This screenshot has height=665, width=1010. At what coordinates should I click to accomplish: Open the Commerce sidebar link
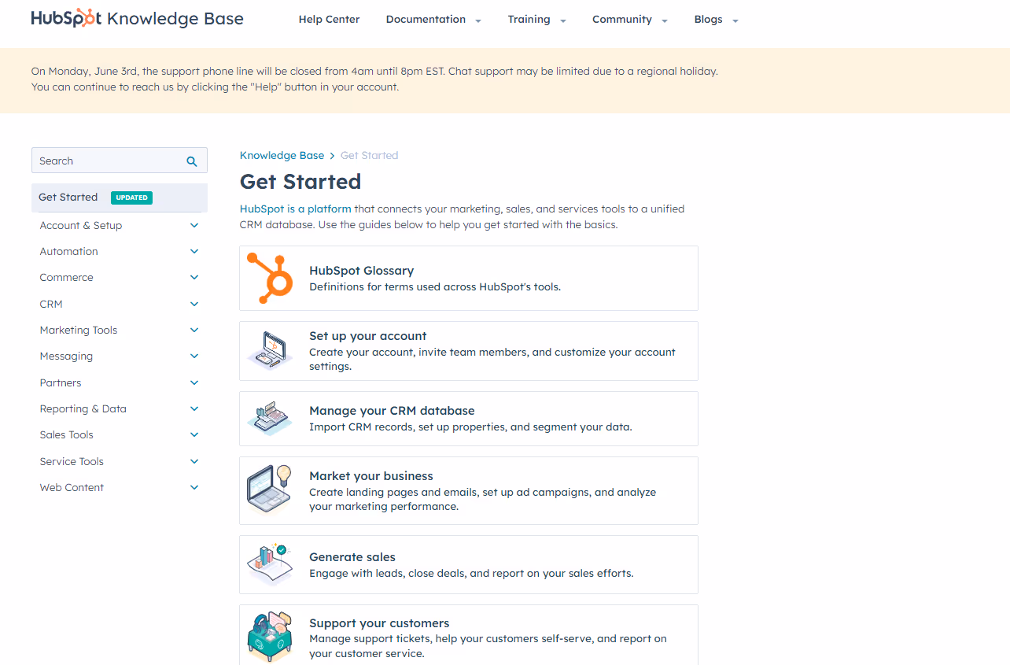coord(67,277)
